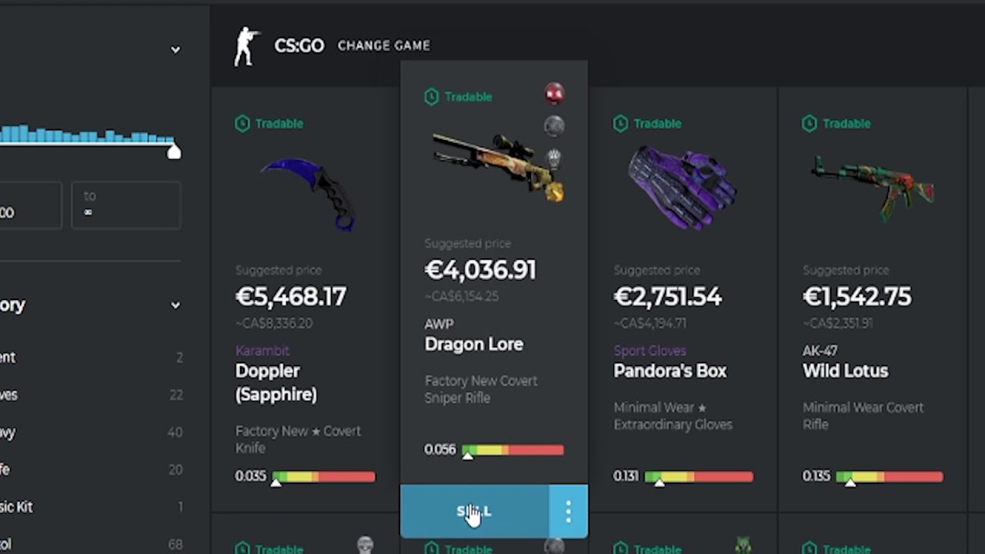Select the AK-47 Wild Lotus image
This screenshot has height=554, width=985.
[873, 185]
